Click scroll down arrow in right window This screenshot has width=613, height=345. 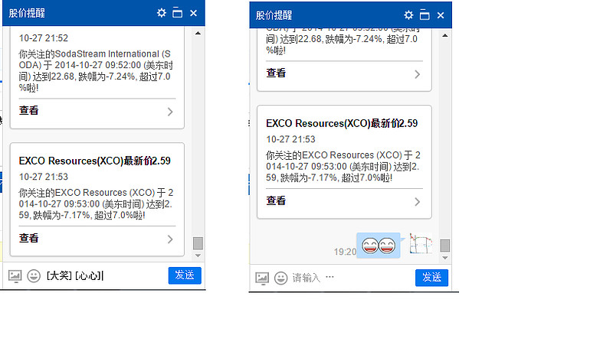click(445, 258)
